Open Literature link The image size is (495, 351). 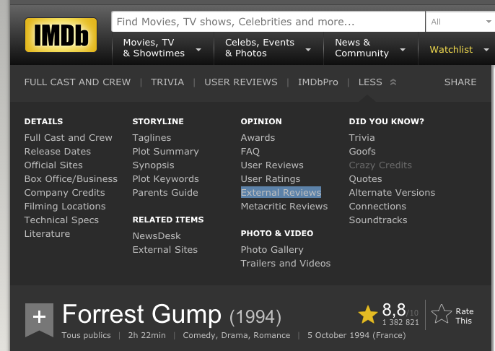click(x=47, y=233)
